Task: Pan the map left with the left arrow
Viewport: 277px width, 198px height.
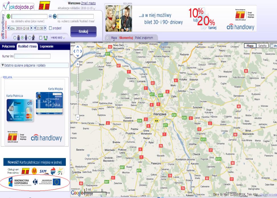Action: pyautogui.click(x=74, y=51)
